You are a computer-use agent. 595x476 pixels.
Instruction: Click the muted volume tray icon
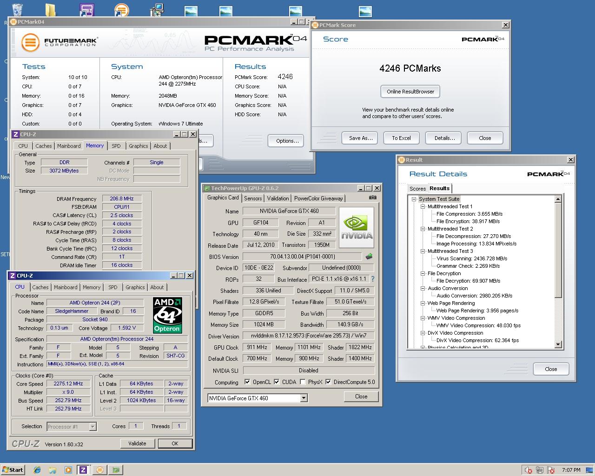pyautogui.click(x=529, y=470)
